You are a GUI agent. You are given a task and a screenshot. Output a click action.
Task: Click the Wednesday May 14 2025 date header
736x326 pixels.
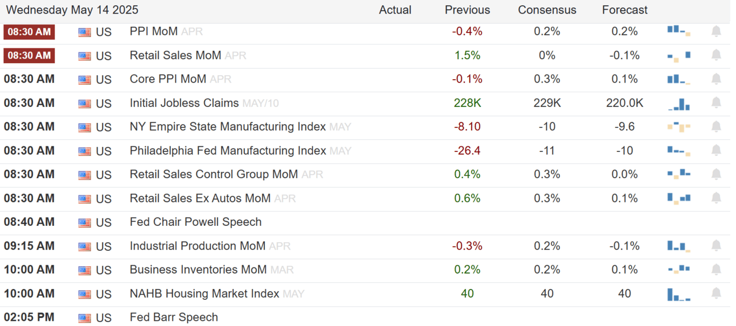pyautogui.click(x=72, y=10)
